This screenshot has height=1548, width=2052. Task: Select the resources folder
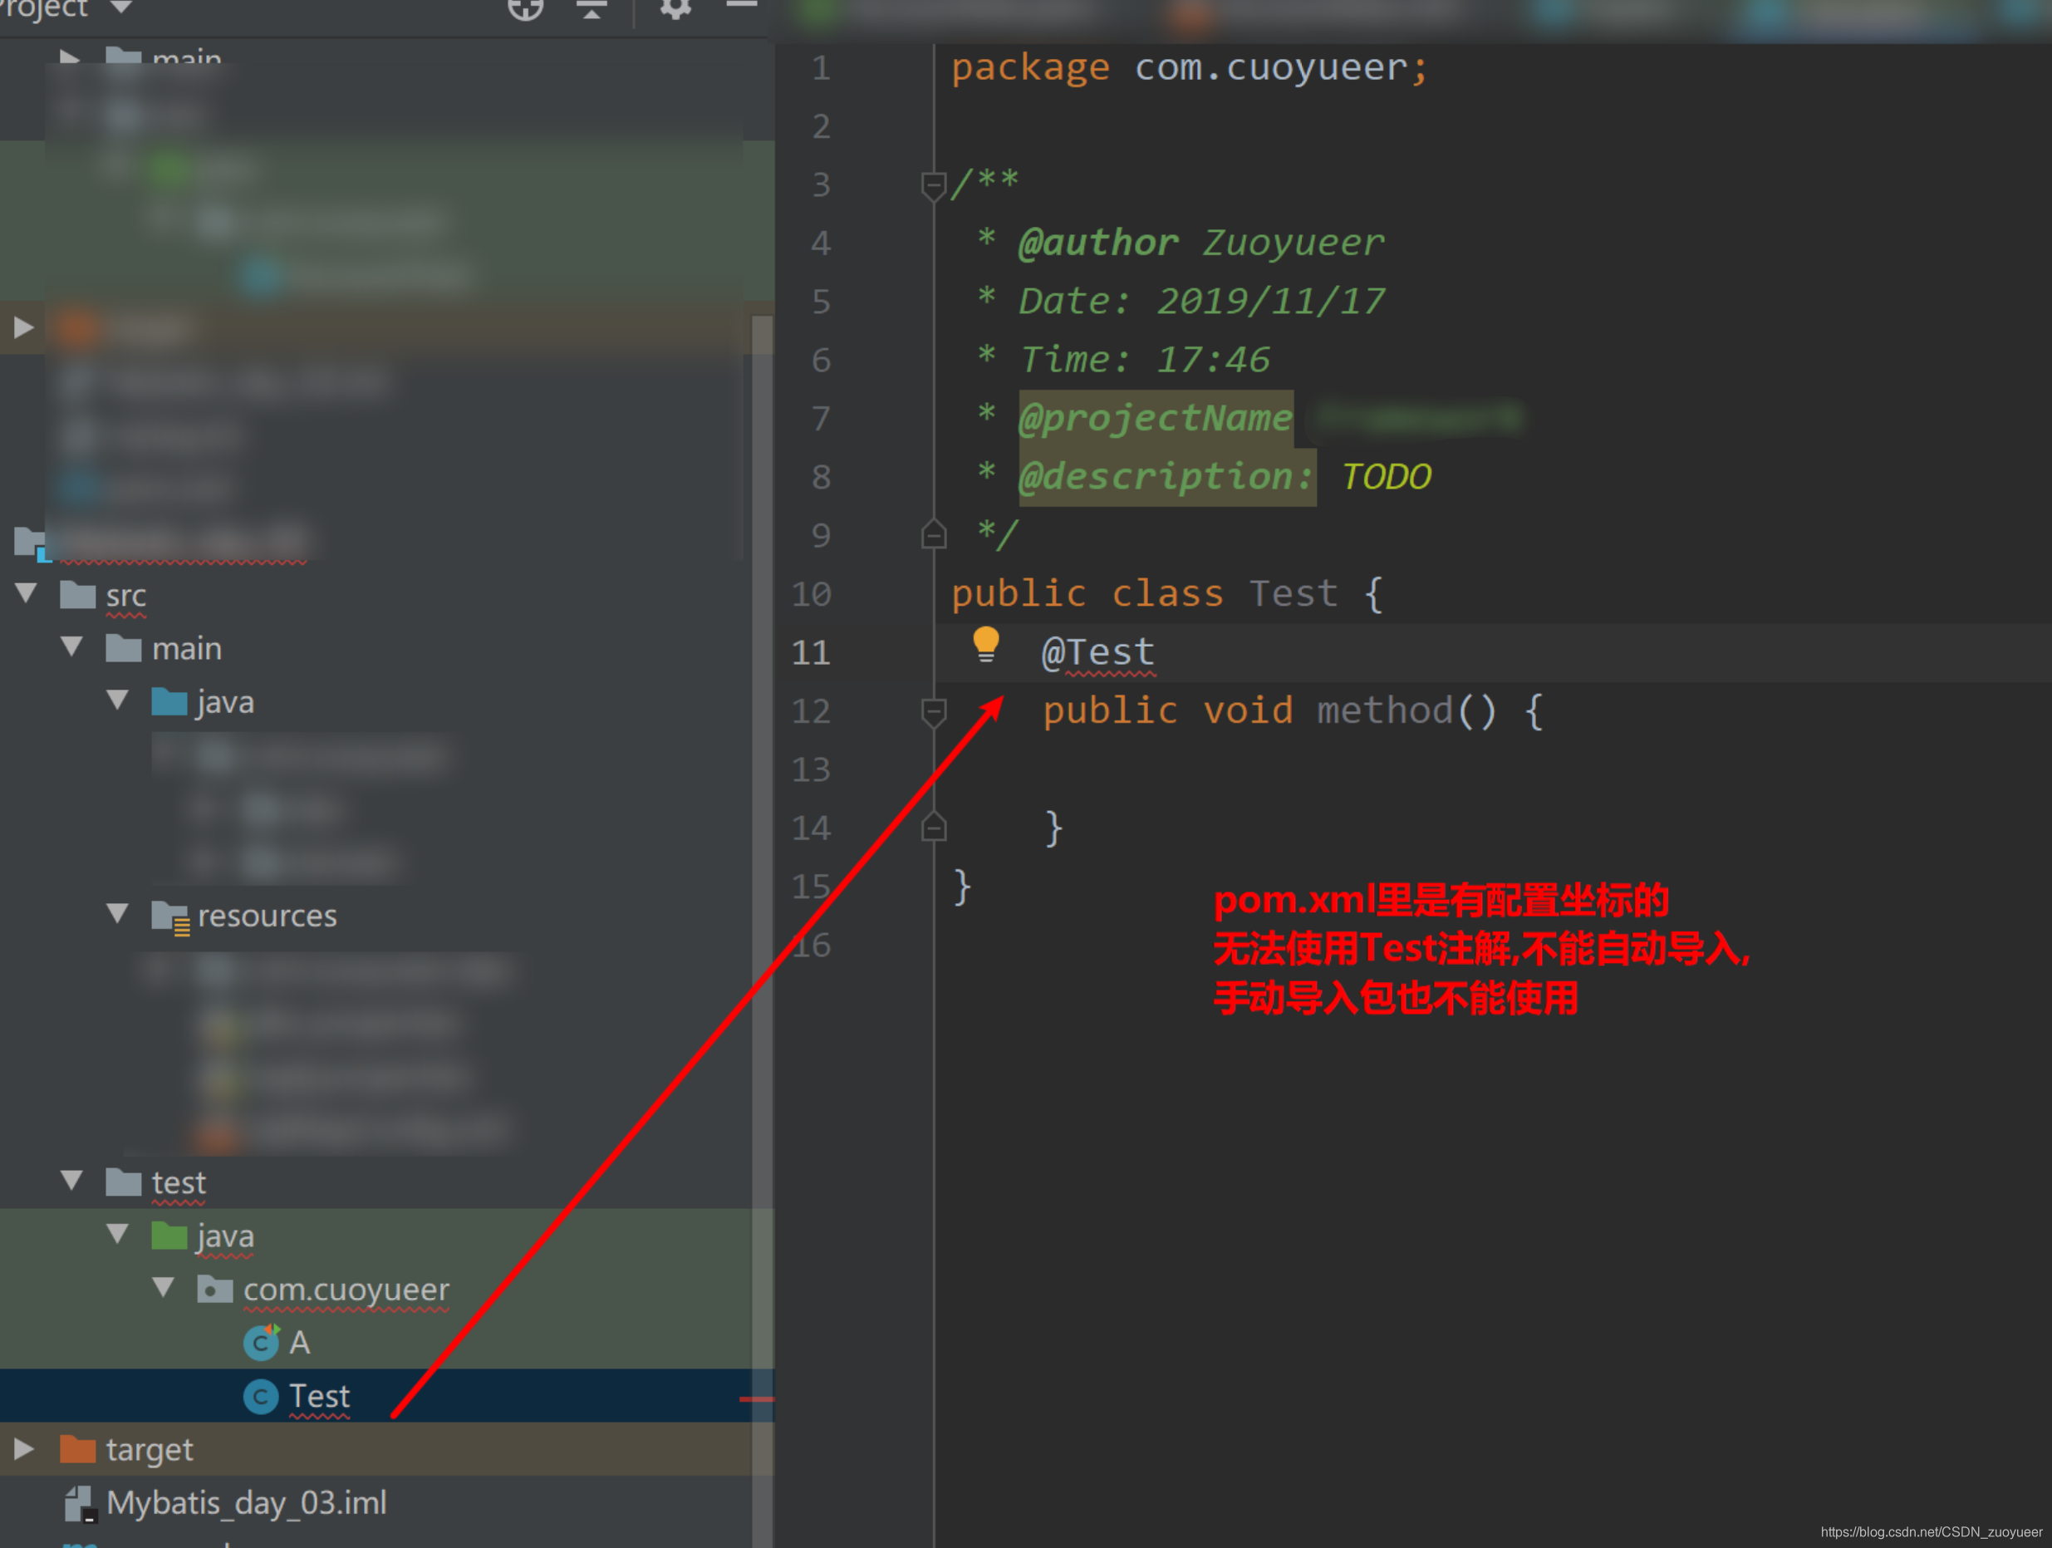click(x=268, y=916)
